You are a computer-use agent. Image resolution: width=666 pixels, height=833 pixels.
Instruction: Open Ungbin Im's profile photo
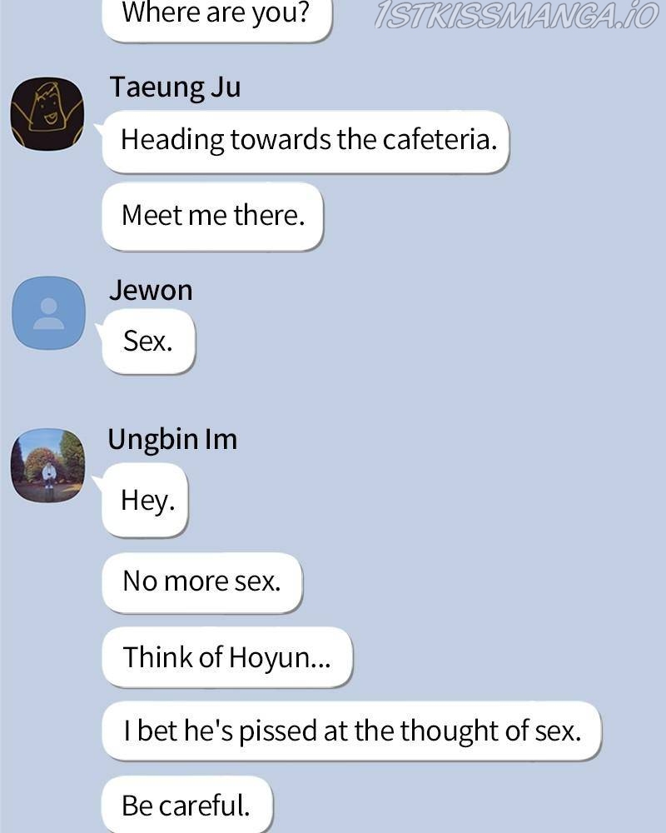point(47,466)
